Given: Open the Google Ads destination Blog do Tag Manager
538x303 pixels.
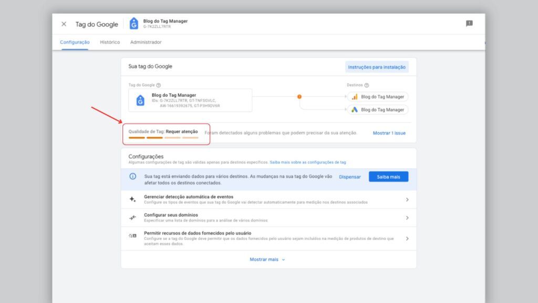Looking at the screenshot, I should click(378, 110).
